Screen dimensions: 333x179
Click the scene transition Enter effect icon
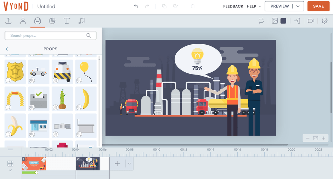tap(297, 21)
